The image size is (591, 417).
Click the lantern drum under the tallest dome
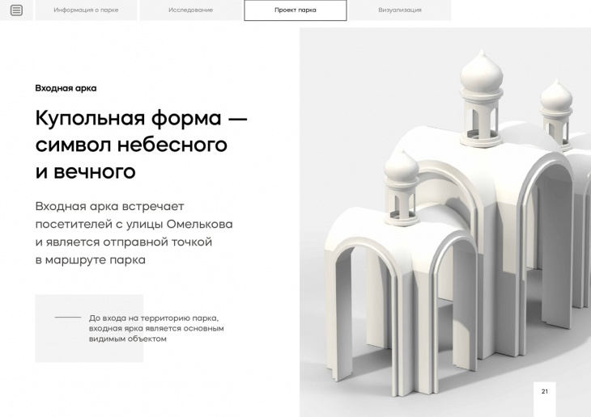(x=482, y=119)
